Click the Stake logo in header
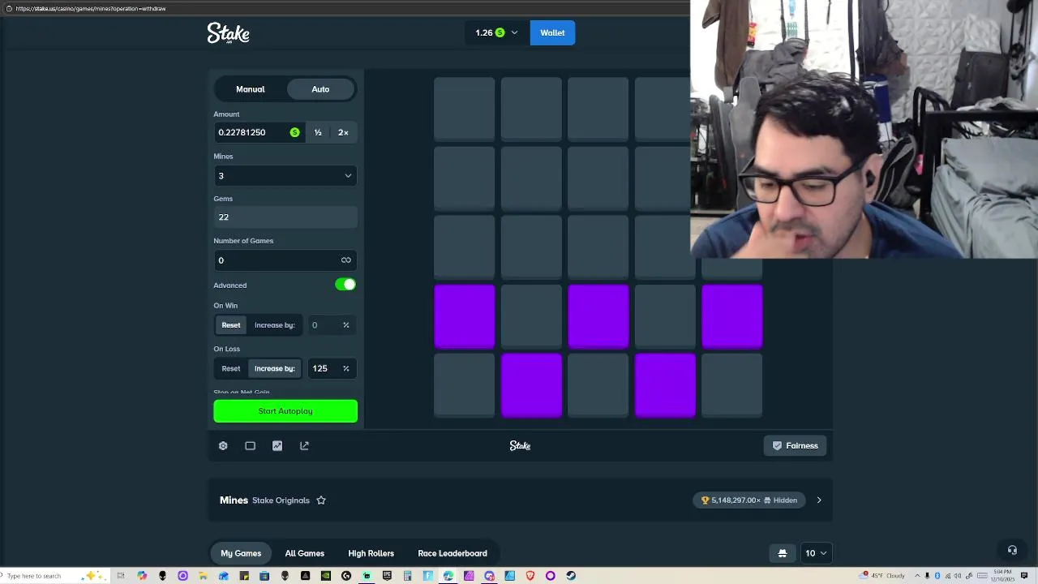The height and width of the screenshot is (584, 1038). tap(228, 32)
